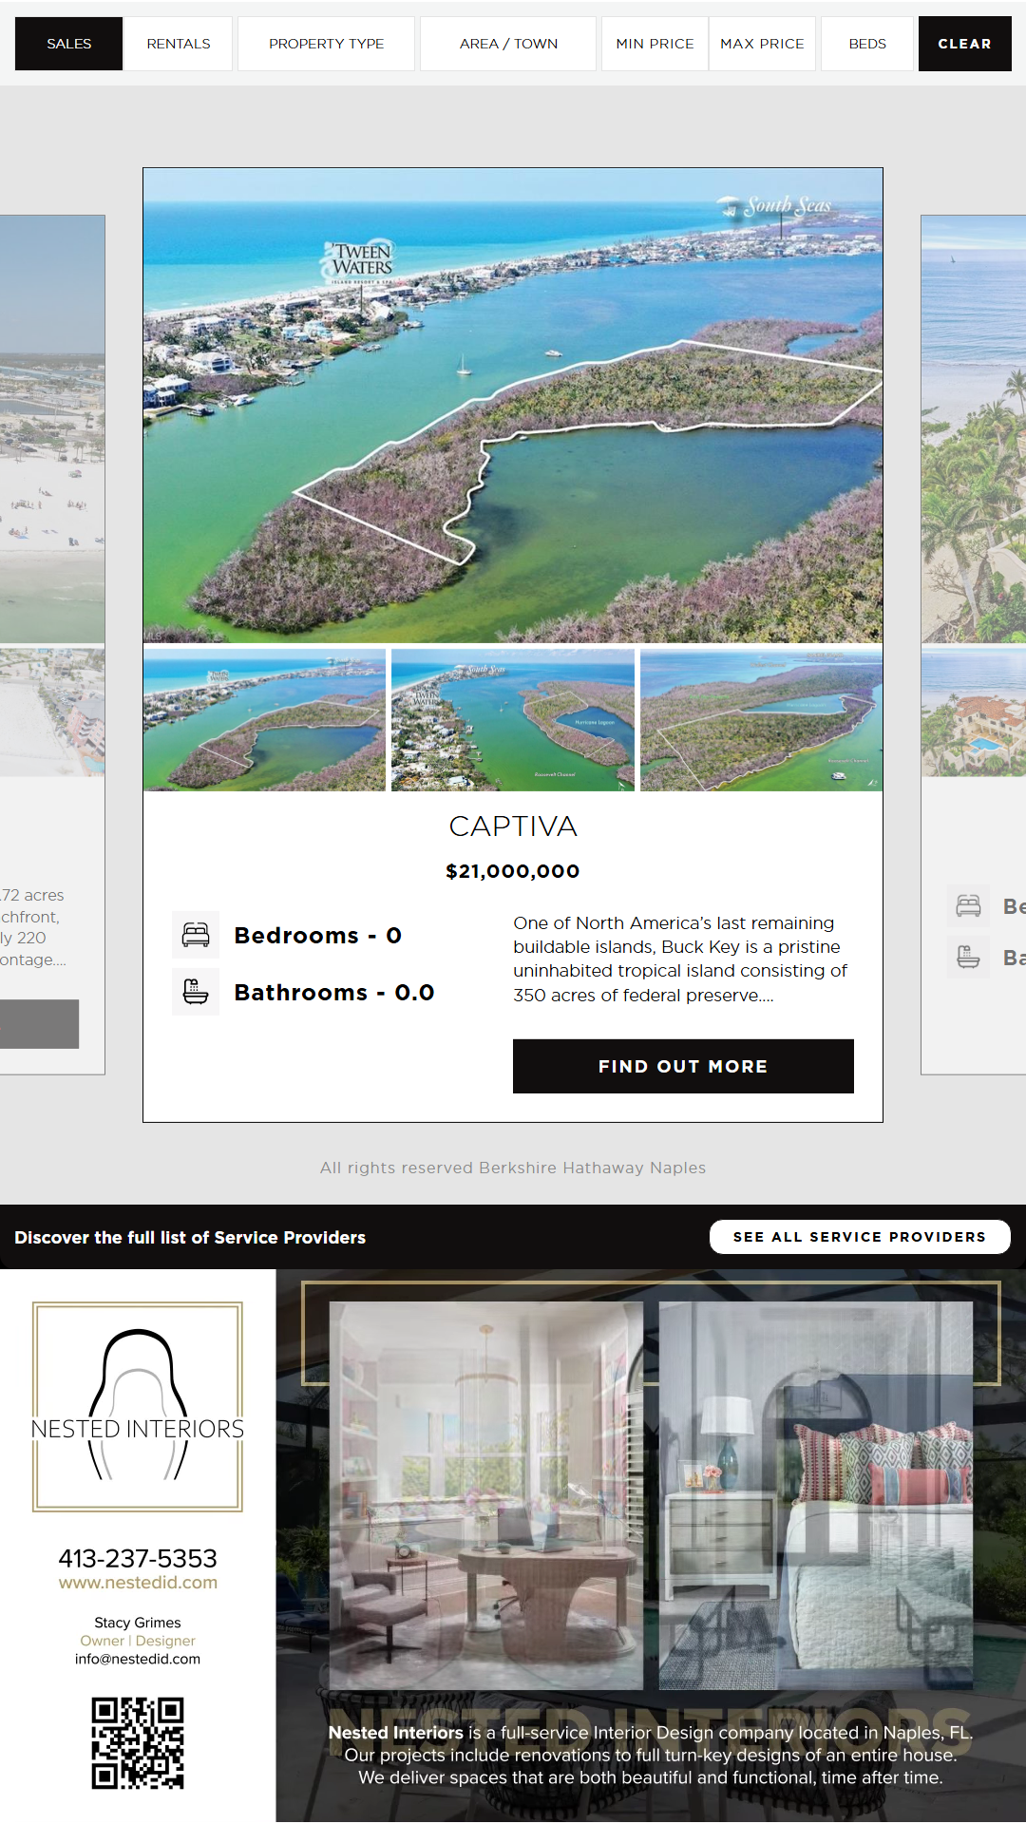Click the bathtub icon next to Bathrooms
Screen dimensions: 1026x1824
[196, 992]
